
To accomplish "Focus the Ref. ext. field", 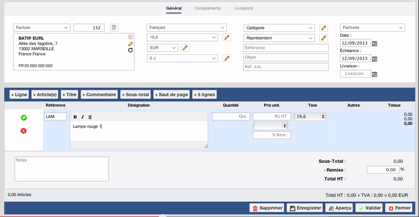I will [286, 67].
